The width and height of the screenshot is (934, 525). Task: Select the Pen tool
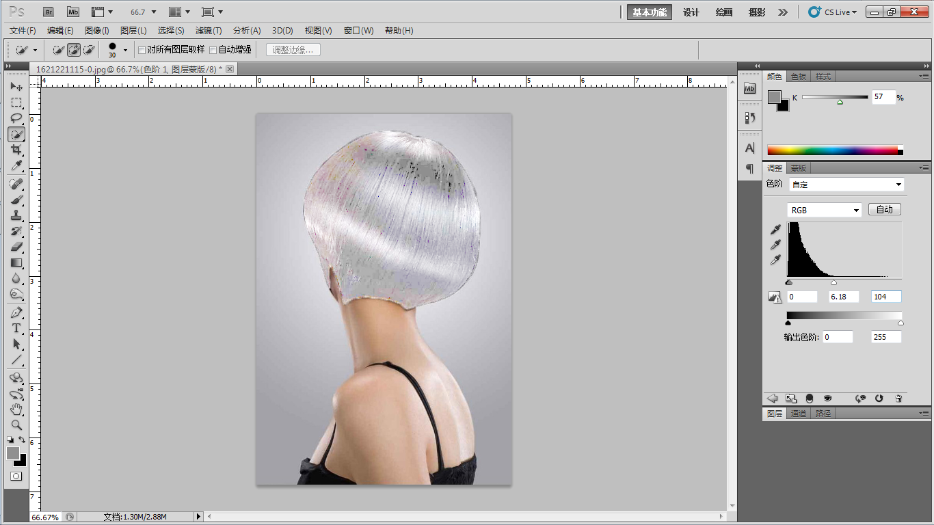[x=16, y=312]
